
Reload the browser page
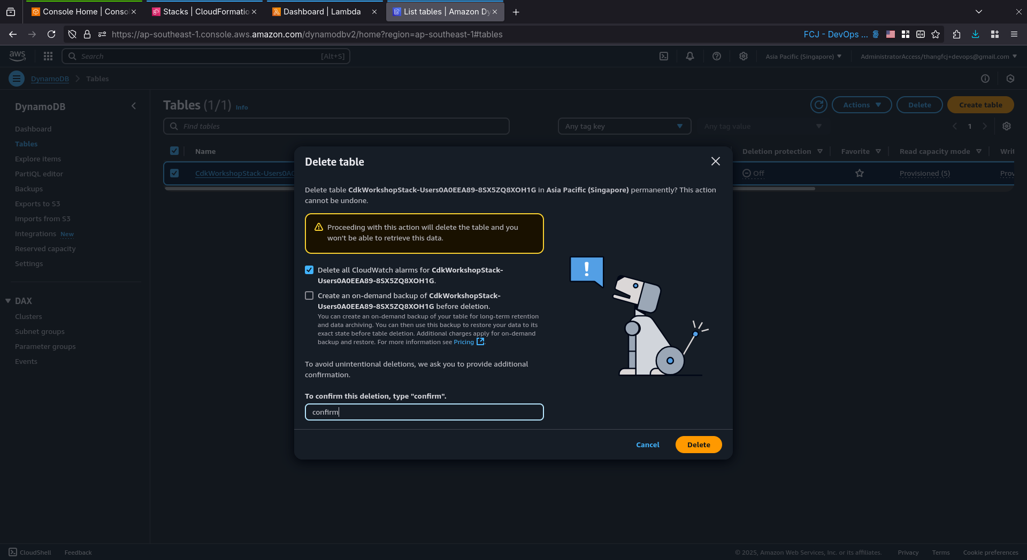[x=51, y=34]
